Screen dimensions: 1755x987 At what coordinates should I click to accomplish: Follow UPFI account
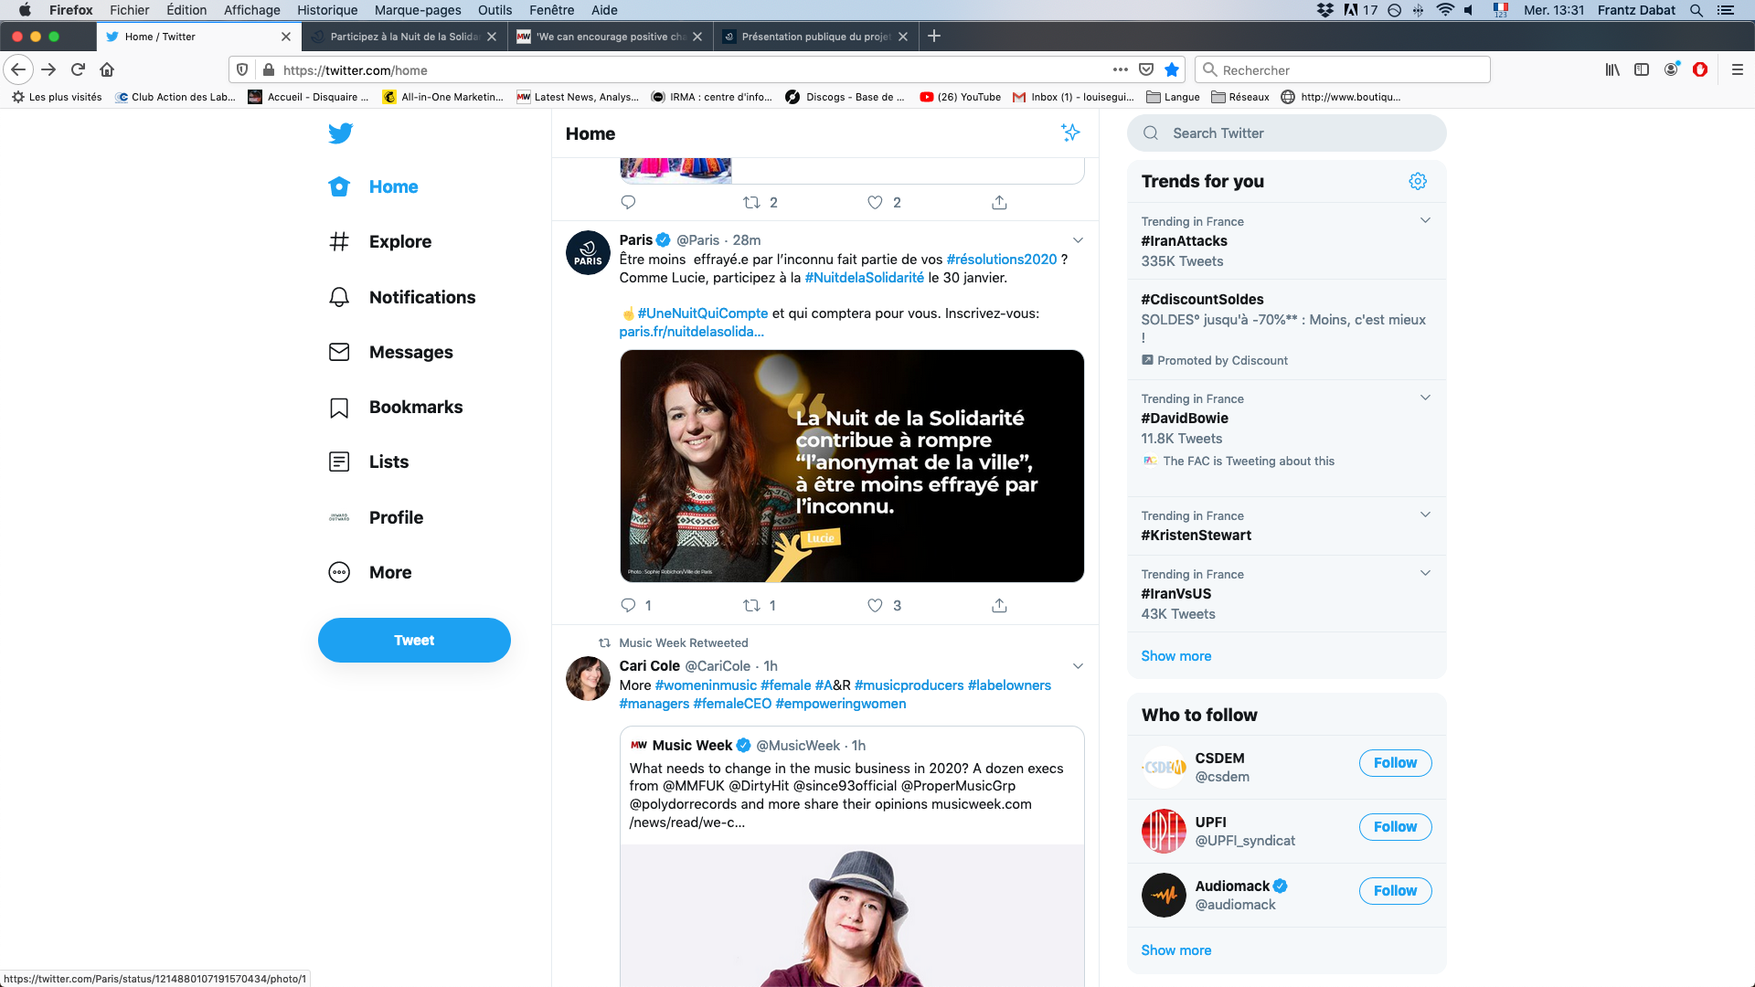click(x=1395, y=827)
